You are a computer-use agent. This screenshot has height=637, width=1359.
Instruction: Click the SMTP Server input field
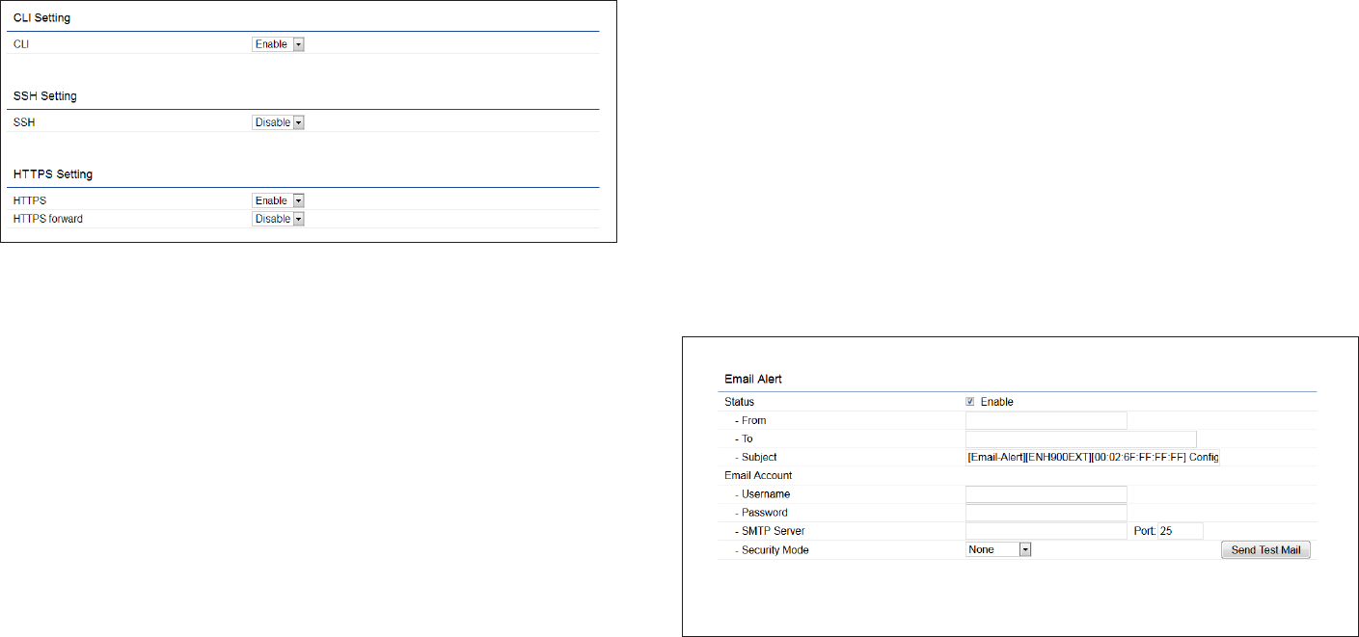(1046, 531)
